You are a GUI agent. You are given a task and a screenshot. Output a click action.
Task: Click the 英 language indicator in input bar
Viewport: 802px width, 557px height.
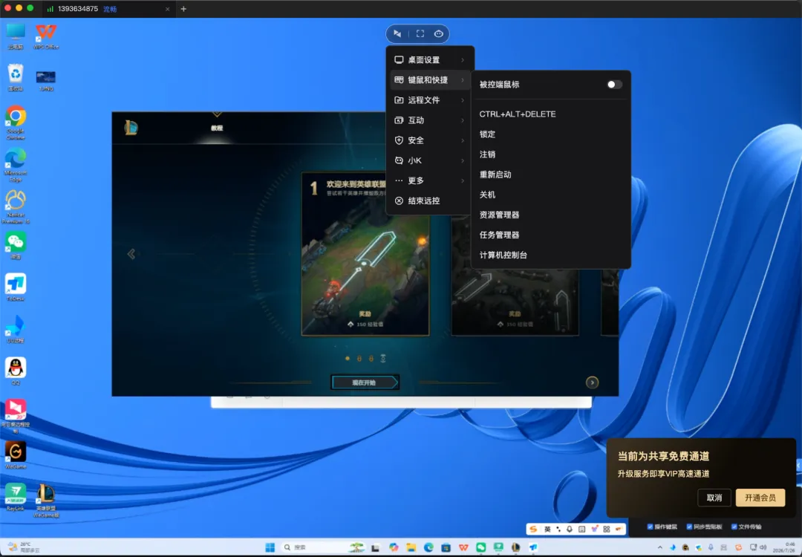point(547,530)
